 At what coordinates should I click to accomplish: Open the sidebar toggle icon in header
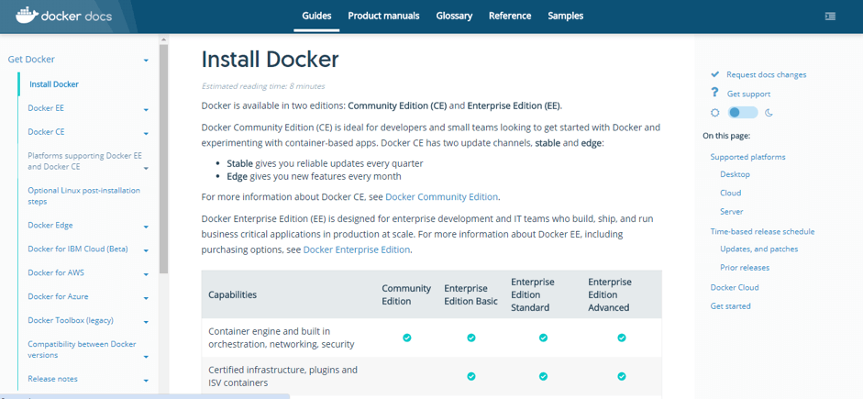click(x=831, y=16)
